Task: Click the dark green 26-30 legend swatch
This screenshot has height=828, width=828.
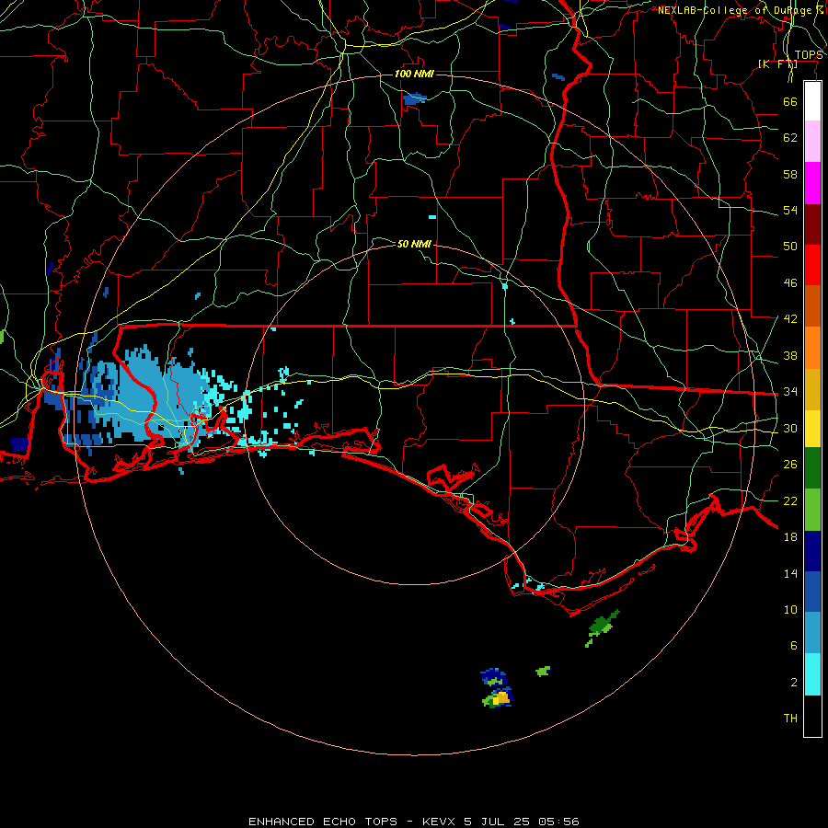Action: click(812, 468)
